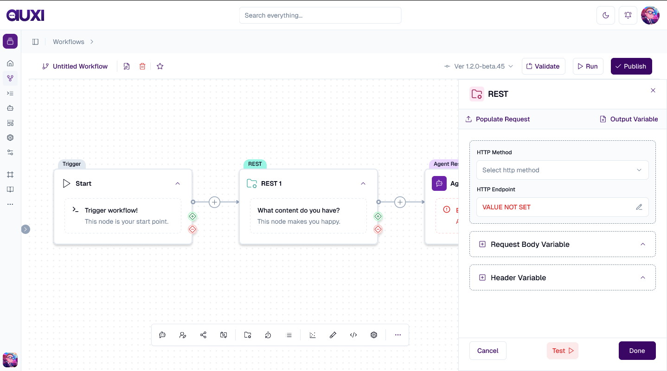Add an agent chat-bot node from bottom toolbar
Image resolution: width=667 pixels, height=371 pixels.
pyautogui.click(x=162, y=335)
